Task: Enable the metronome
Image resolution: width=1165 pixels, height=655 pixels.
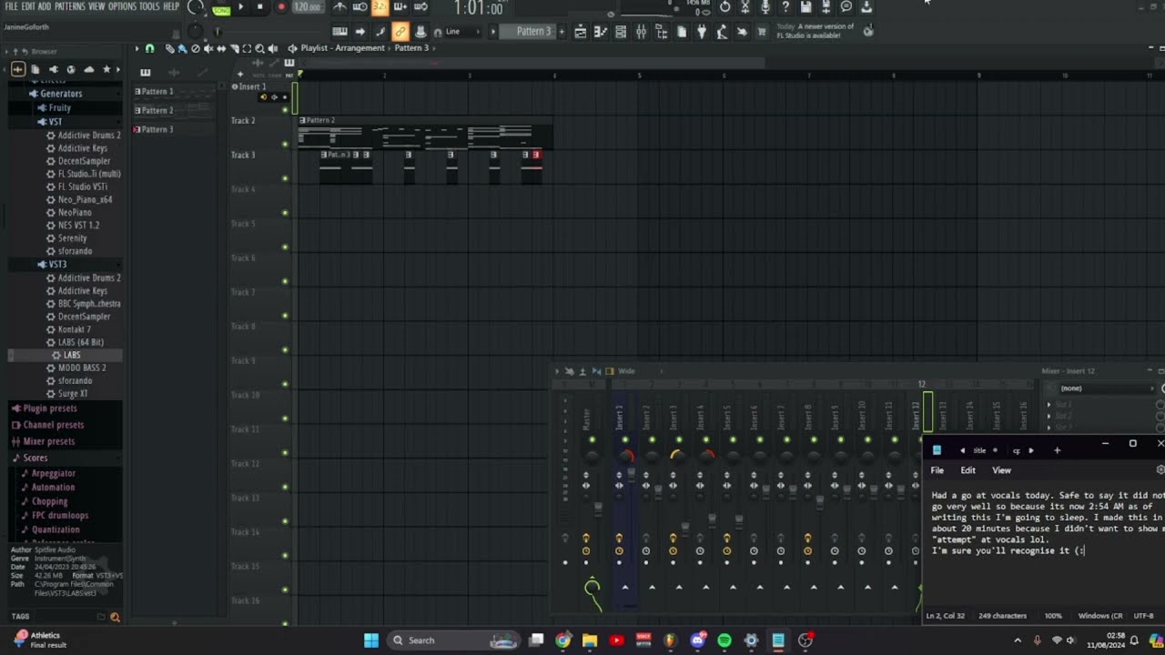Action: [x=339, y=7]
